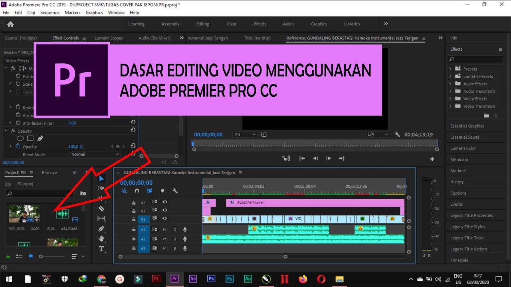The height and width of the screenshot is (287, 511).
Task: Collapse the Opacity effect group
Action: click(x=6, y=131)
